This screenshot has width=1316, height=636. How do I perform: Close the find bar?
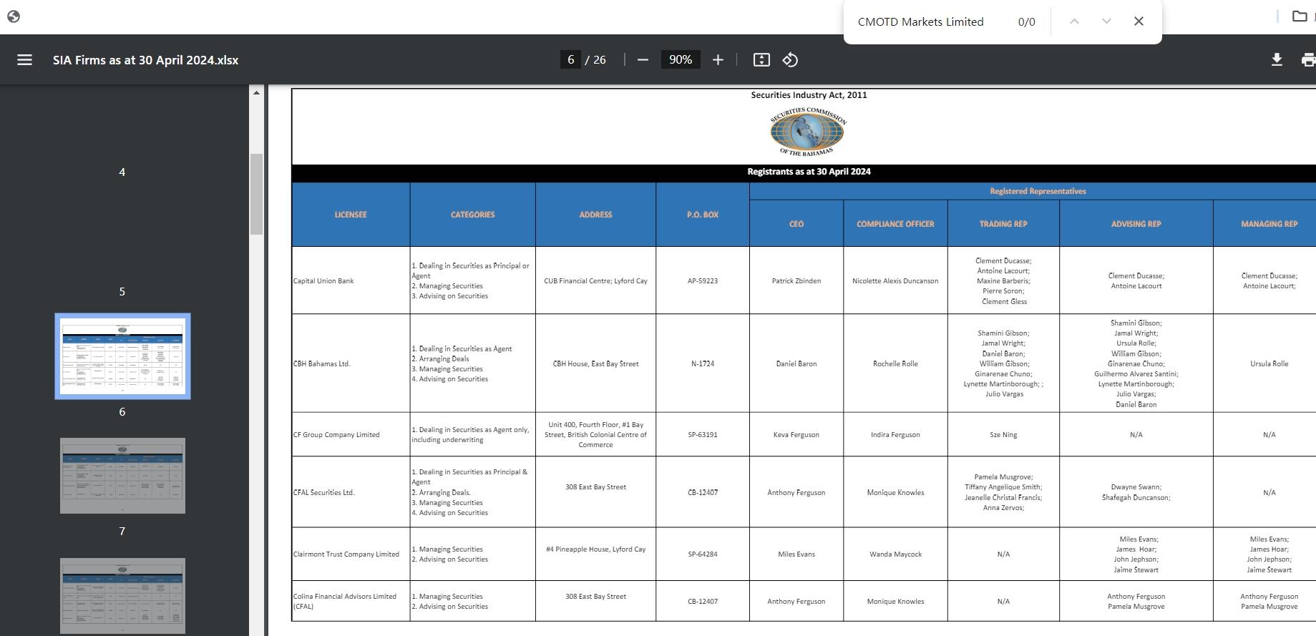click(1139, 21)
